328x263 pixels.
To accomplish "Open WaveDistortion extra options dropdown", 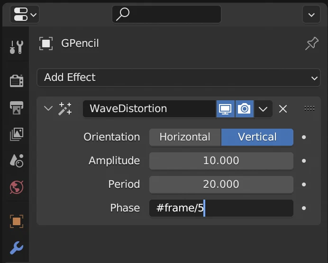I will click(x=263, y=109).
